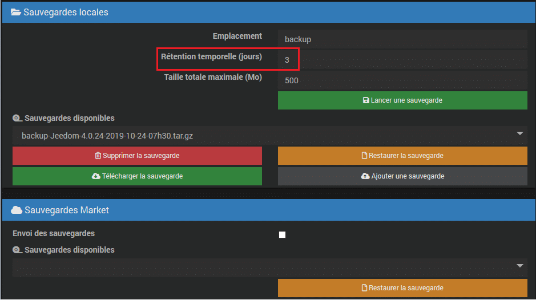536x300 pixels.
Task: Click the file icon on Market Restaurer la sauvegarde
Action: (x=364, y=287)
